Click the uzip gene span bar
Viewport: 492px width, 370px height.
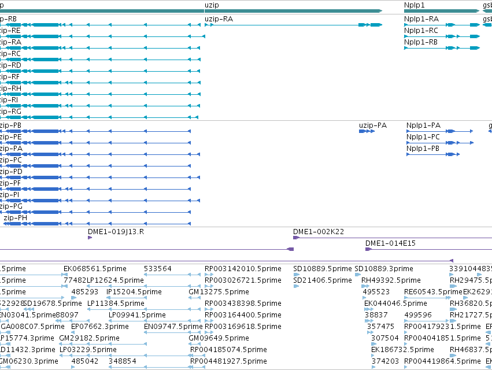[293, 11]
